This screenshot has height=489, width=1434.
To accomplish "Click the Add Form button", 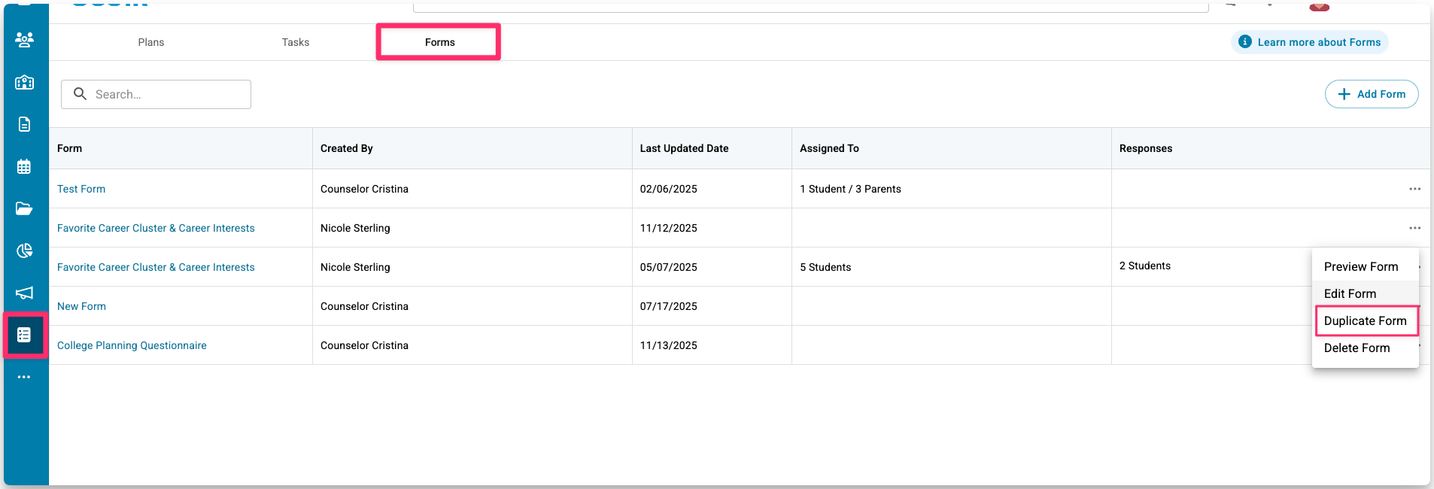I will tap(1372, 94).
